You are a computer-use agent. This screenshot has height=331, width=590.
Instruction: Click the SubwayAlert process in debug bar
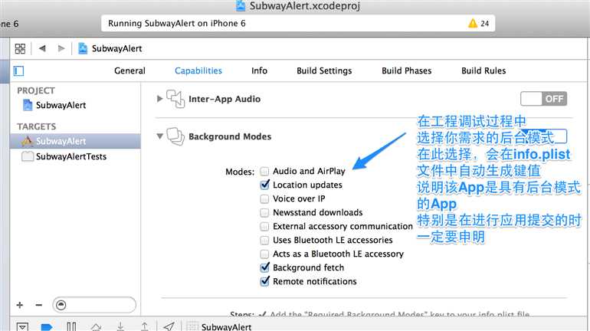coord(219,327)
